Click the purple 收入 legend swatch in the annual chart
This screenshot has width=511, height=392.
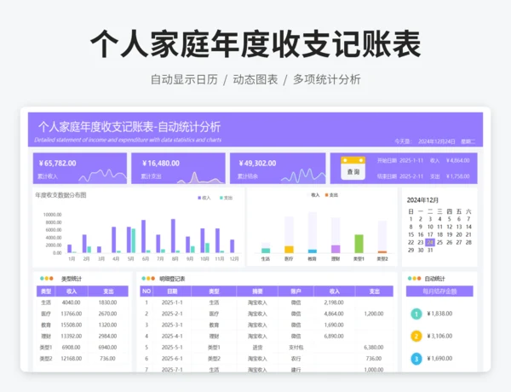click(x=199, y=198)
